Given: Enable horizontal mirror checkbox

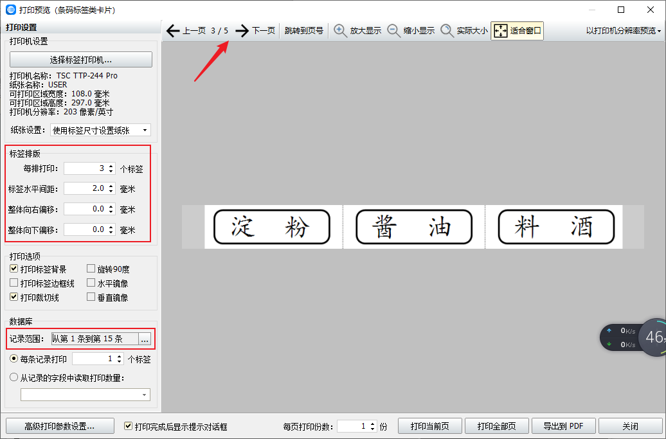Looking at the screenshot, I should point(91,283).
